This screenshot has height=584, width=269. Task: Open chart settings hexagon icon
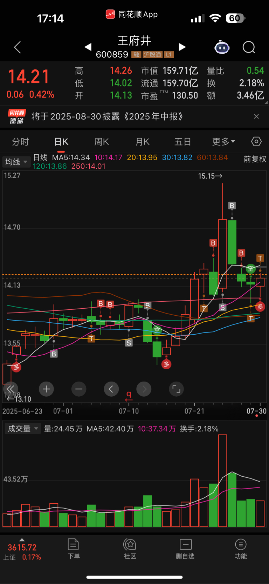pyautogui.click(x=256, y=141)
